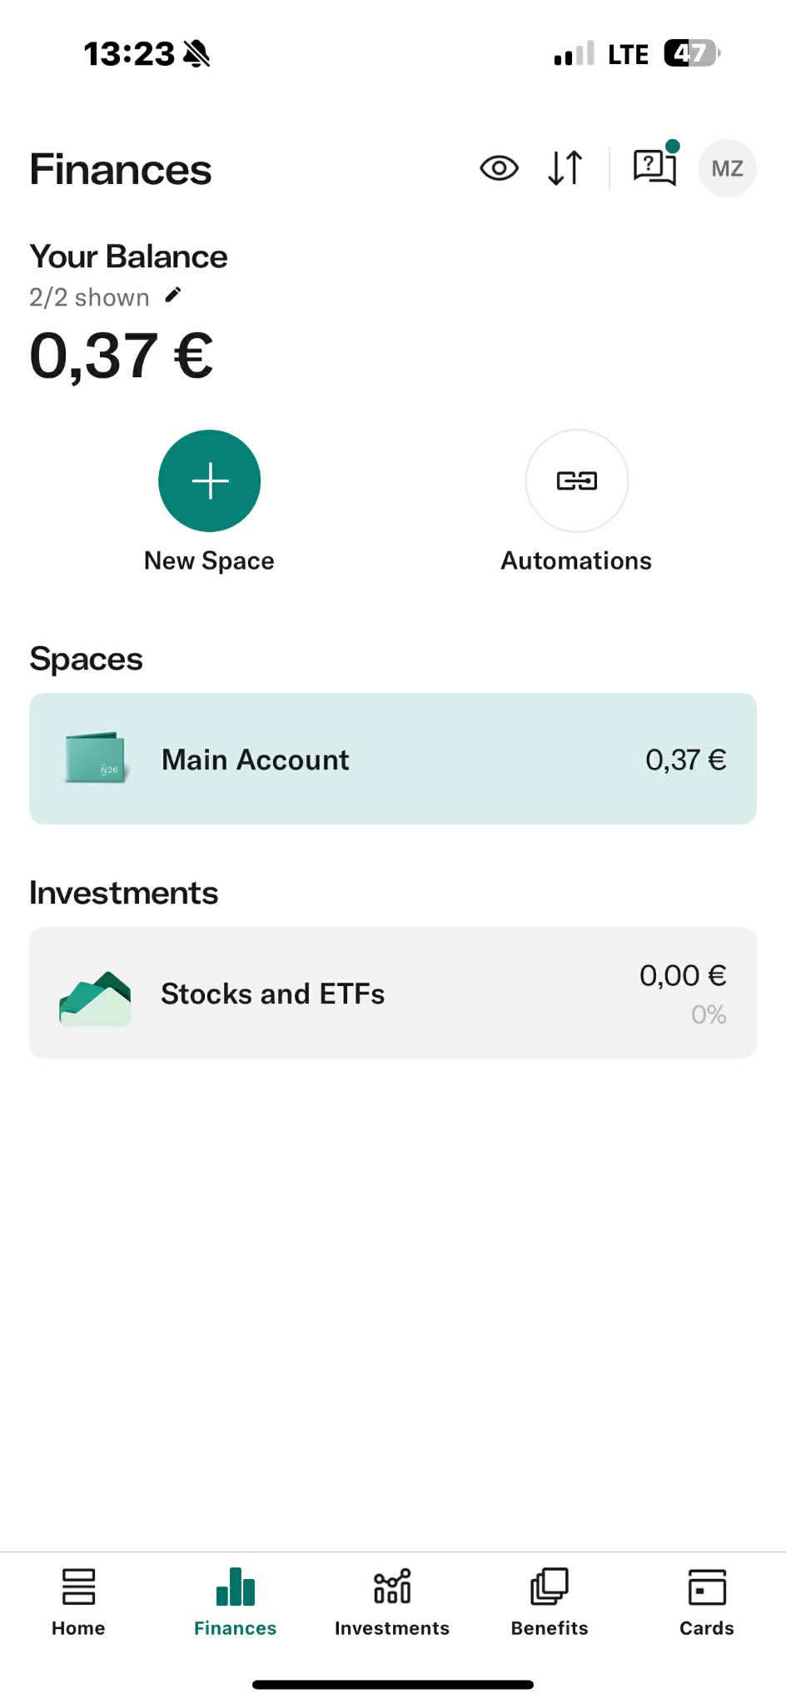
Task: Edit shown balances with pencil icon
Action: [x=173, y=295]
